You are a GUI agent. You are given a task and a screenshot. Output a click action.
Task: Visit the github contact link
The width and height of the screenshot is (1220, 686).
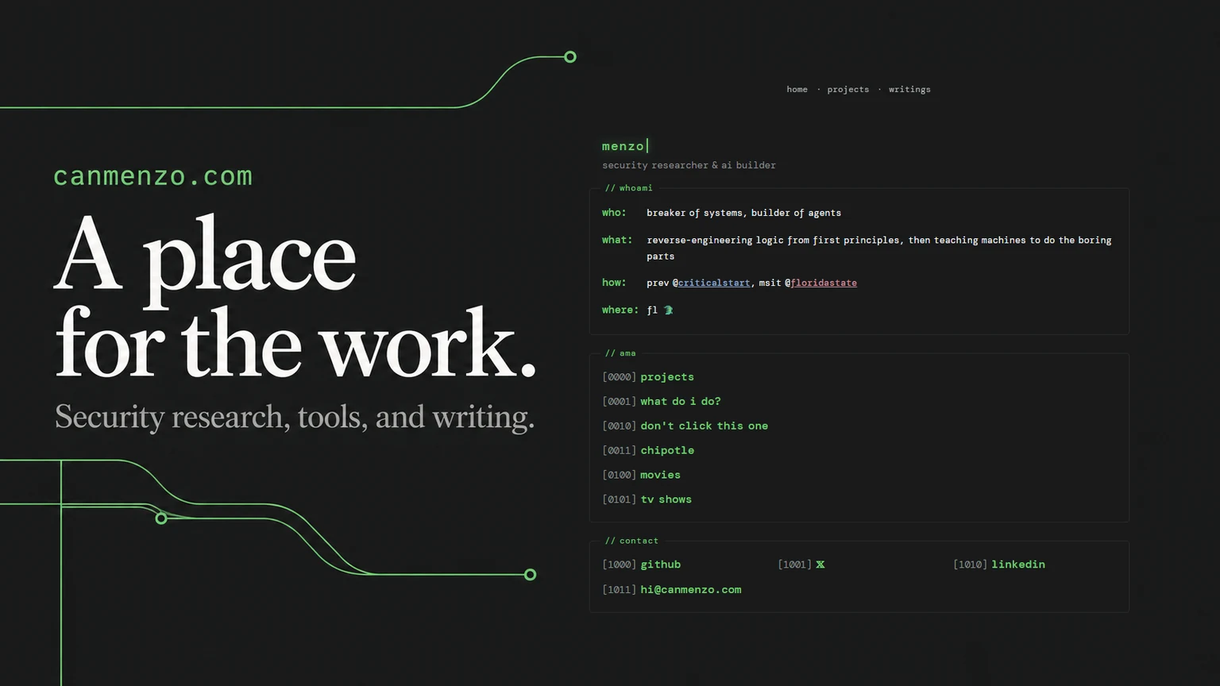[x=661, y=565]
